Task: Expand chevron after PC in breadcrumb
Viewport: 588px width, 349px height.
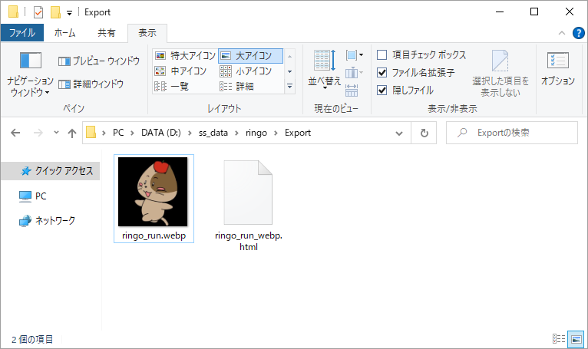Action: (x=132, y=133)
